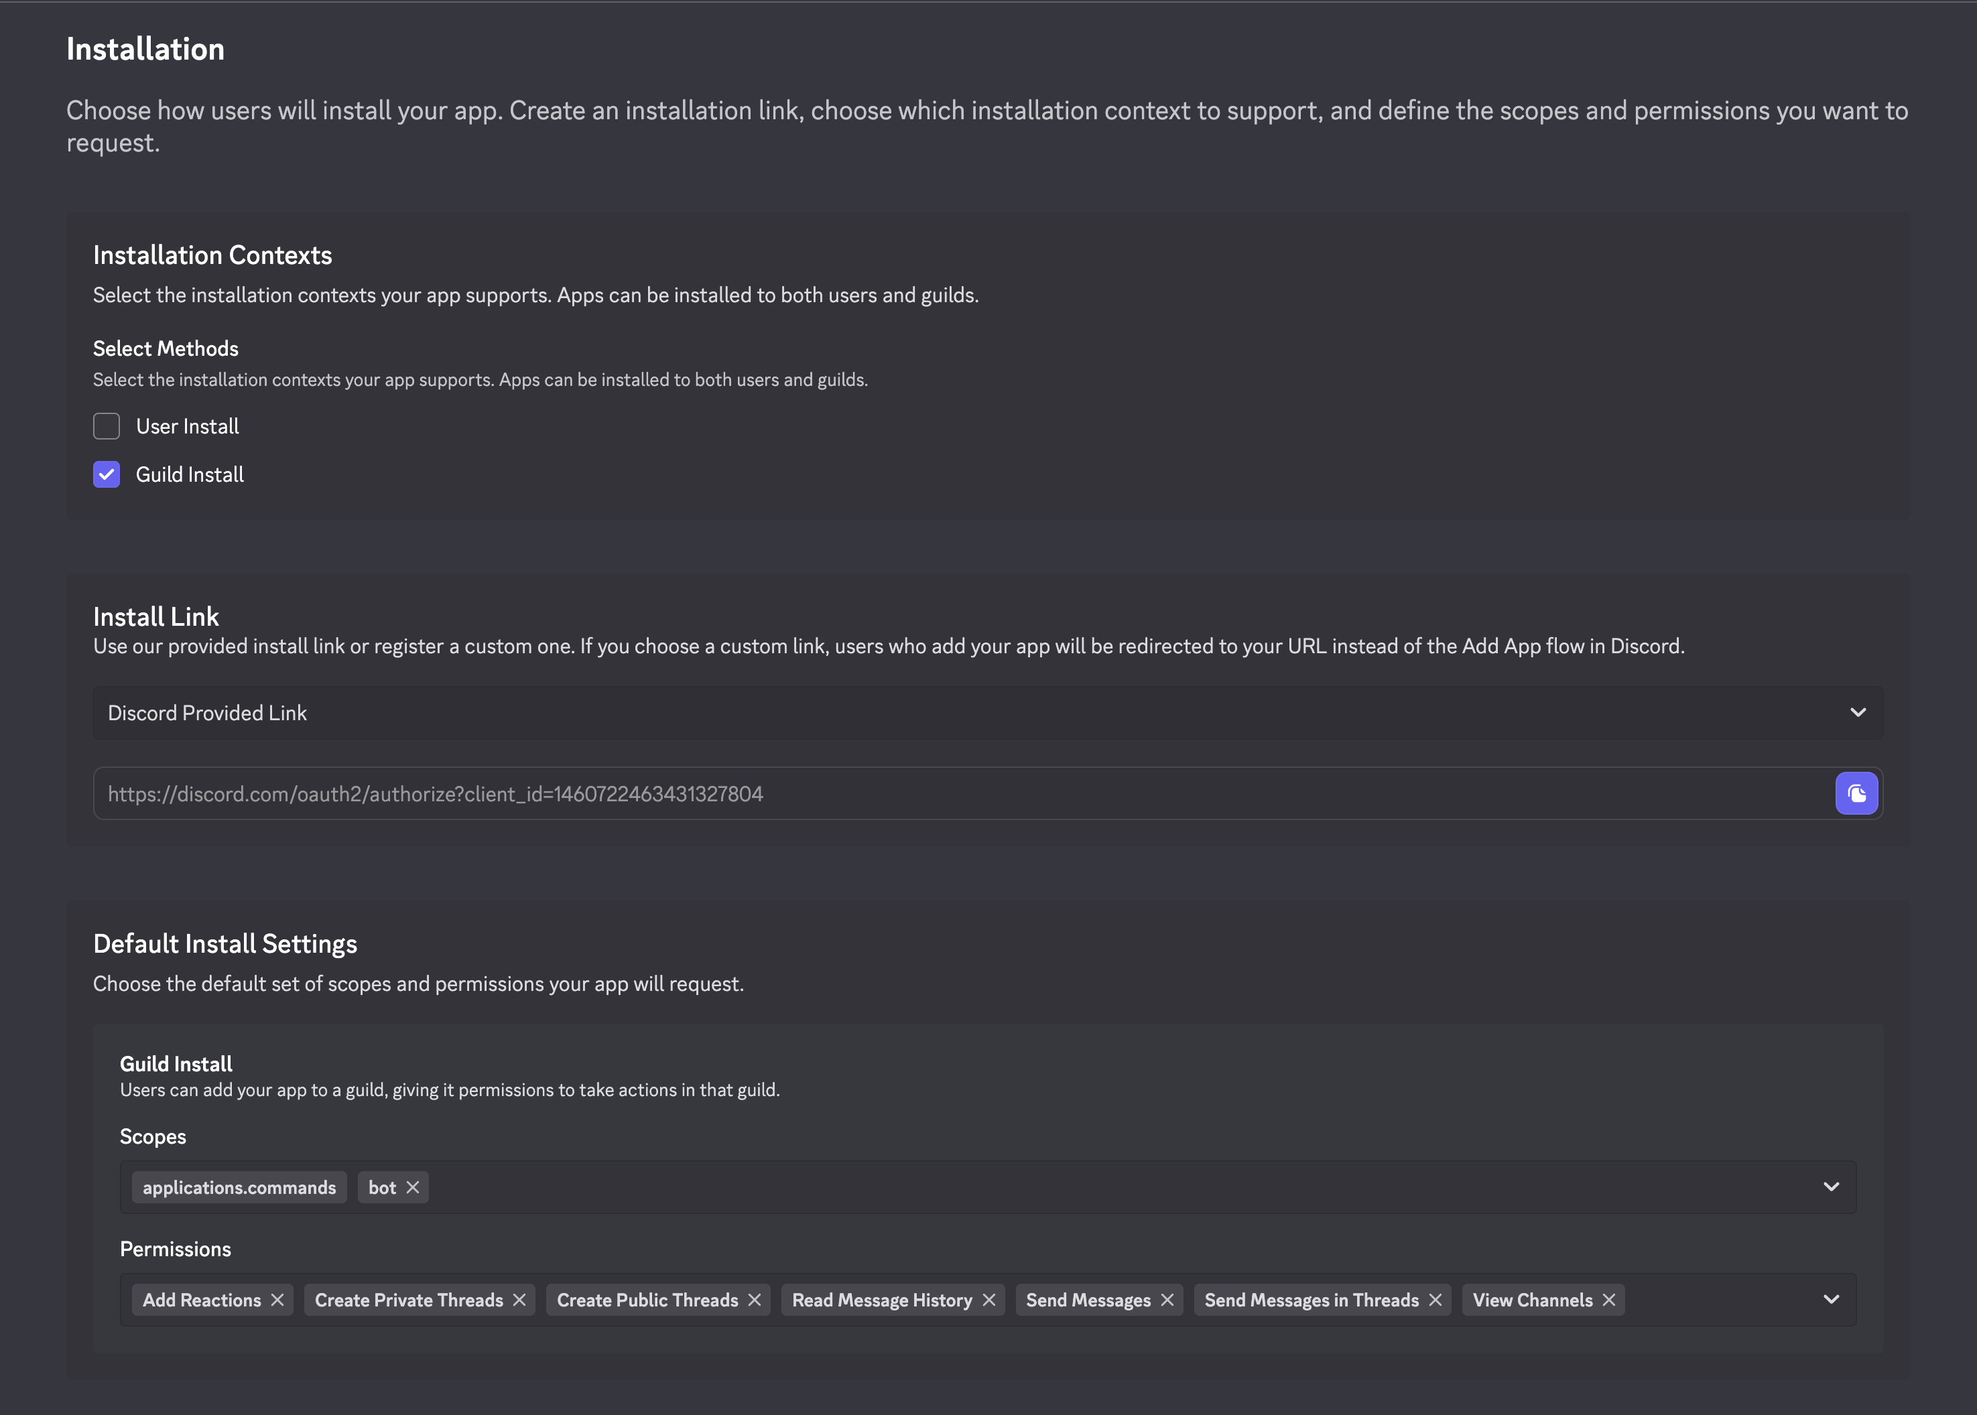1977x1415 pixels.
Task: Remove the Send Messages in Threads permission
Action: [x=1438, y=1299]
